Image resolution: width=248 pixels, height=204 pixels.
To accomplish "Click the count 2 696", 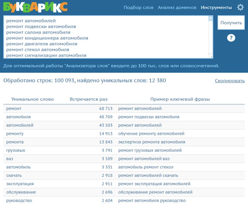I will pyautogui.click(x=107, y=192).
